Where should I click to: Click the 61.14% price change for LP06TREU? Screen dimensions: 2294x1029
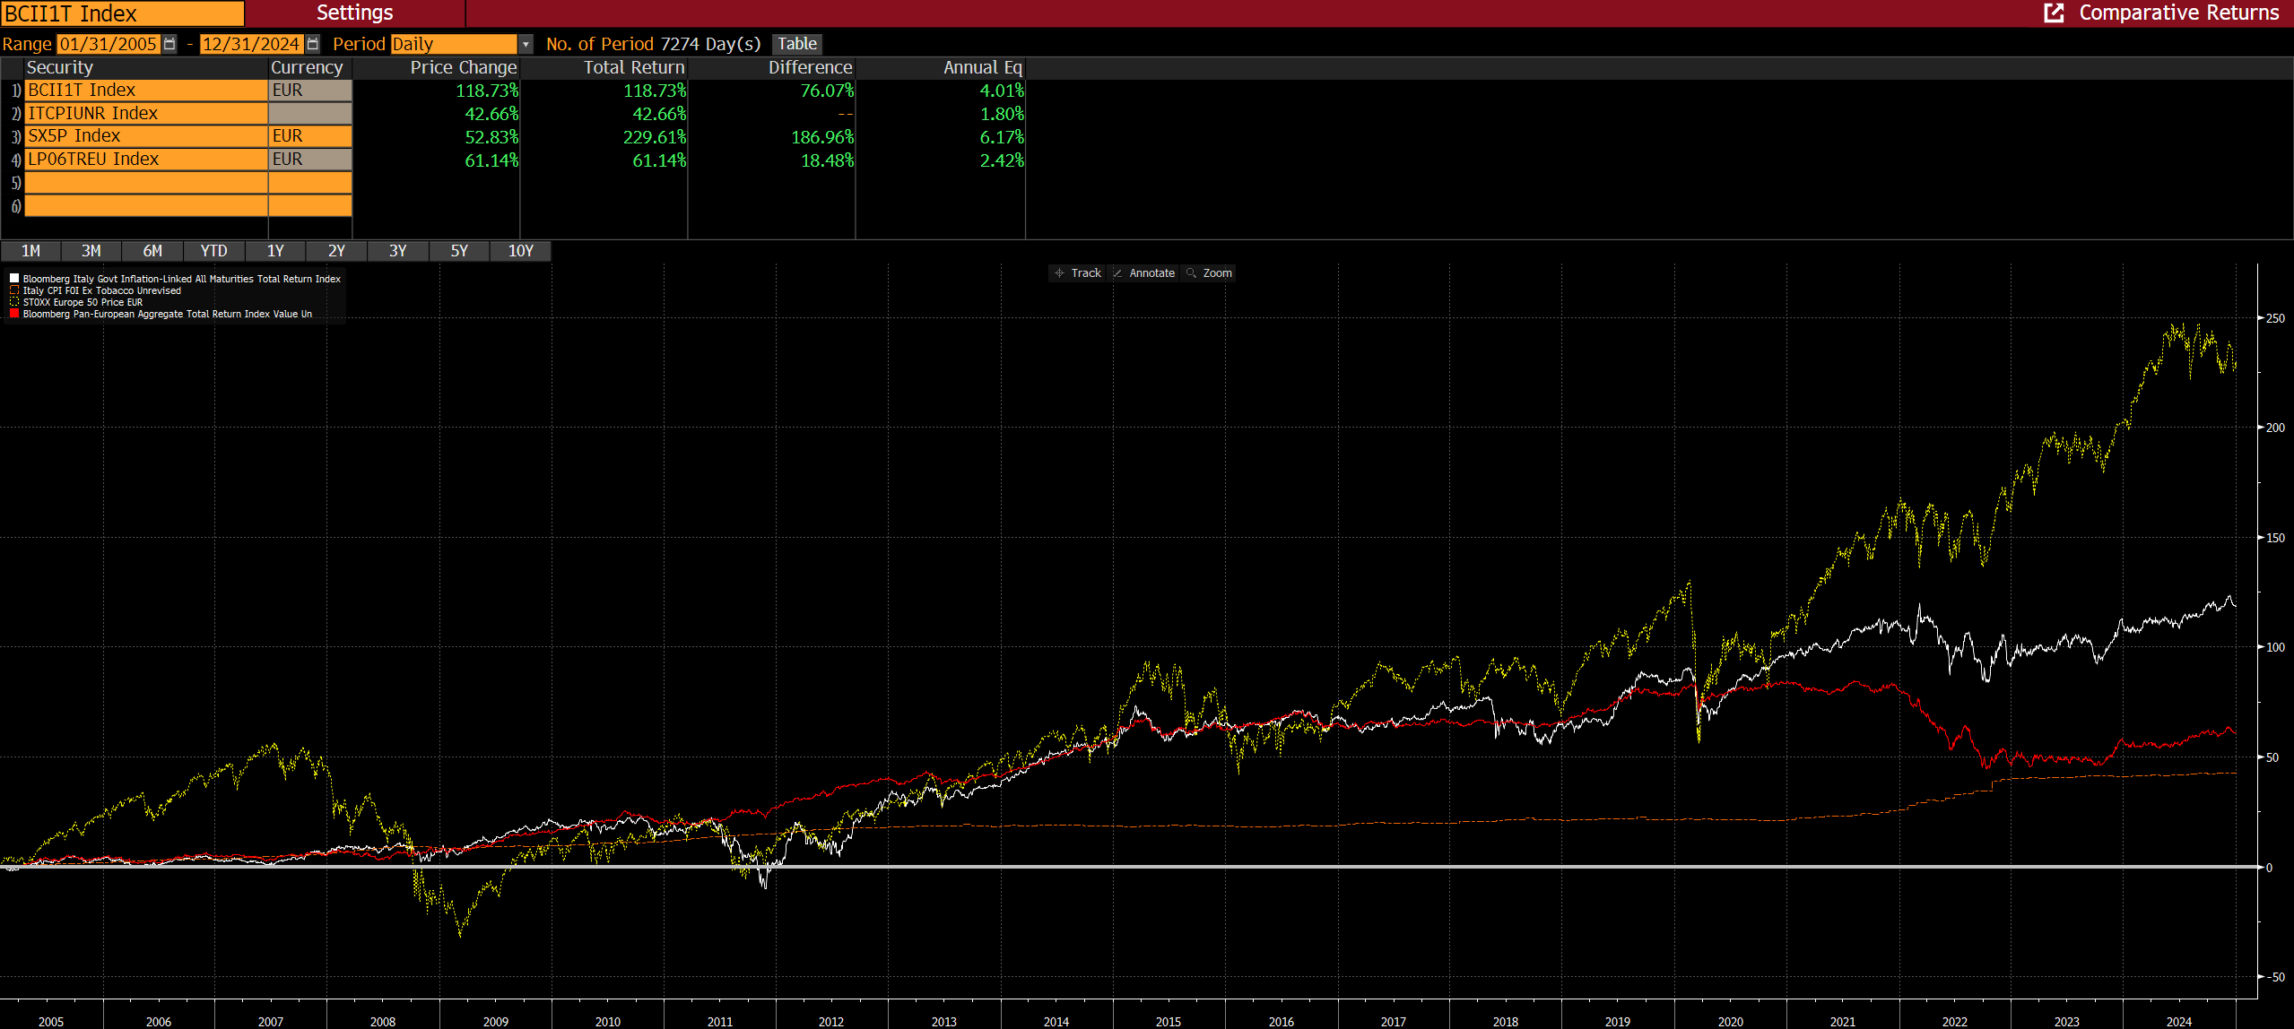tap(491, 160)
